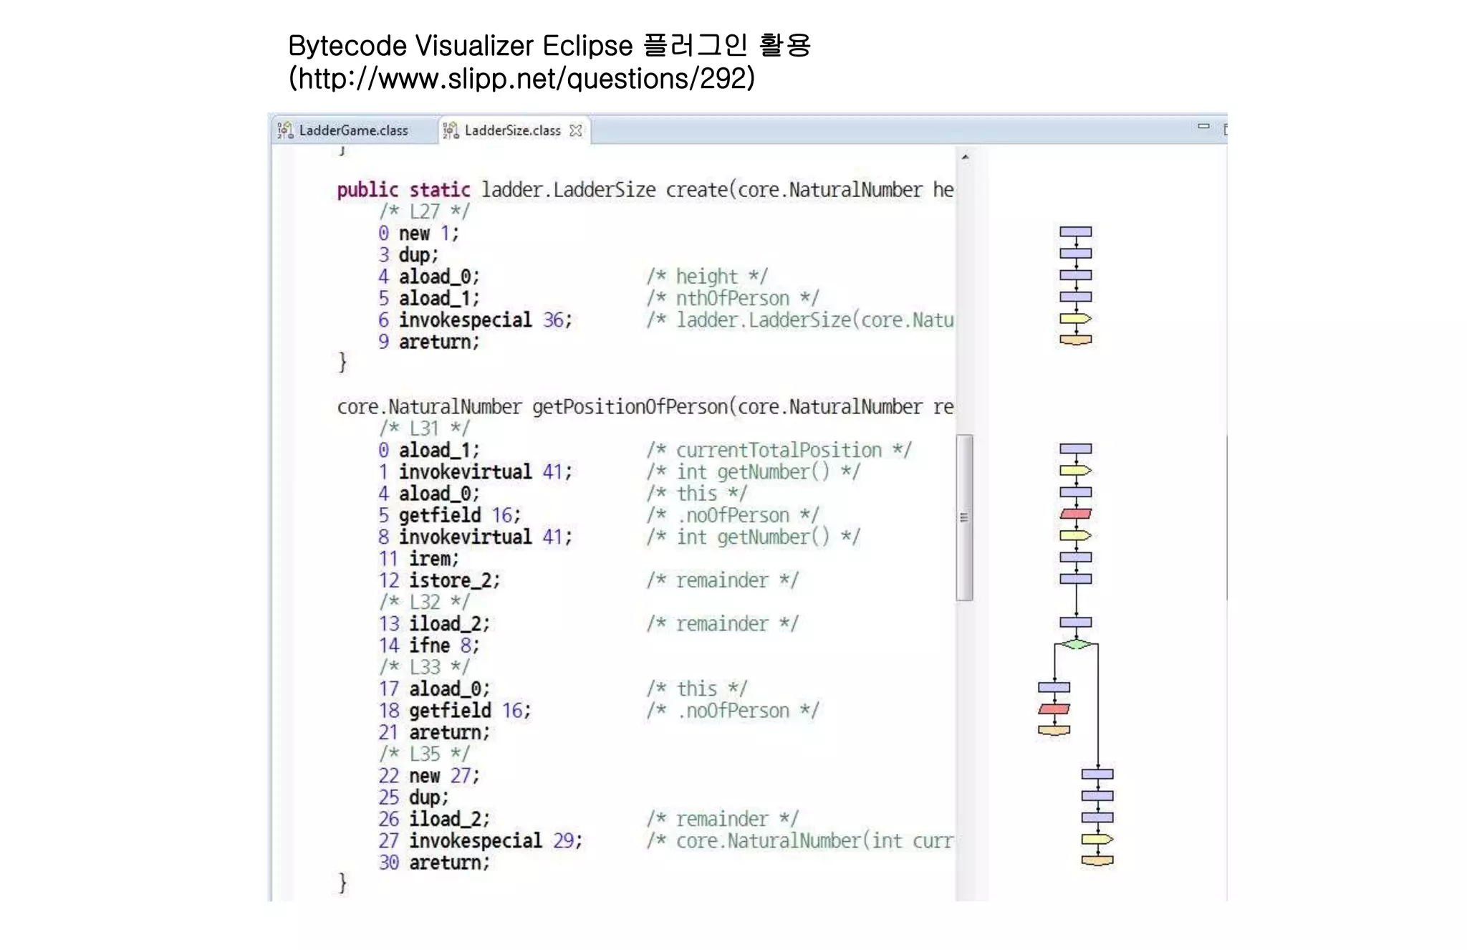Click the LadderGame.class file icon
1467x950 pixels.
click(x=285, y=130)
